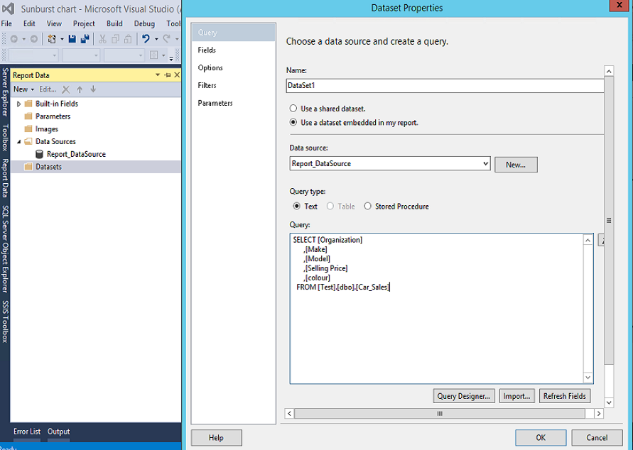Open the View menu

click(54, 23)
